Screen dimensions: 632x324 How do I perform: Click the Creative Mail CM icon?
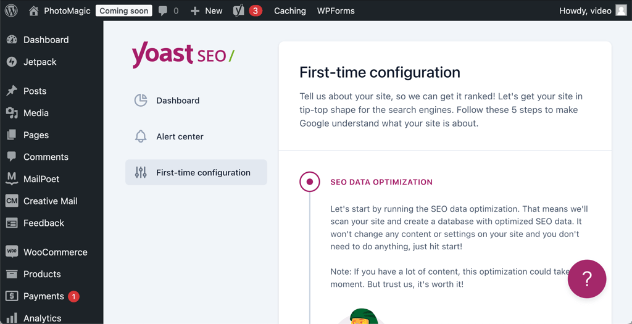(x=12, y=201)
